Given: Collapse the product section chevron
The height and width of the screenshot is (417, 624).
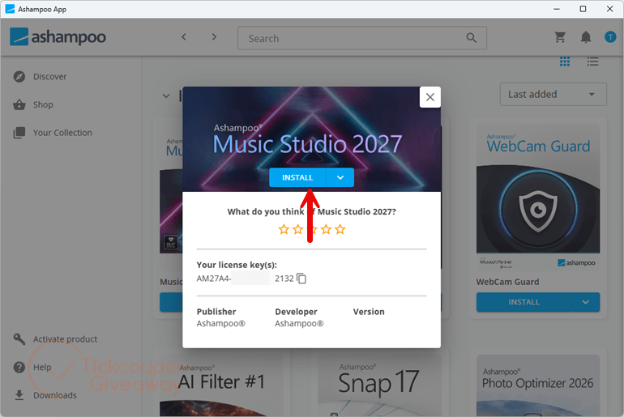Looking at the screenshot, I should [x=166, y=96].
